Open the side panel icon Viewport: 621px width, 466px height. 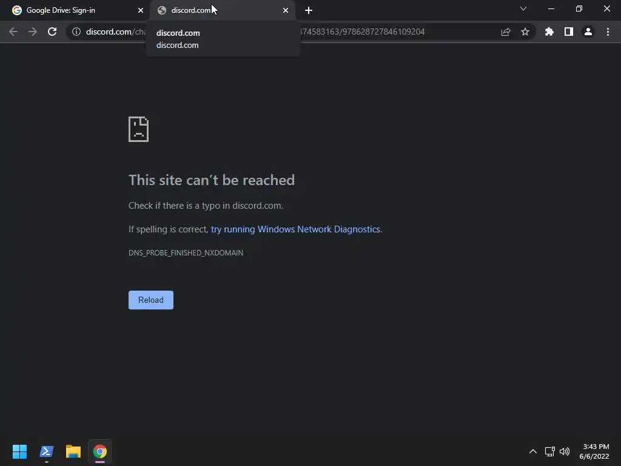[x=569, y=32]
